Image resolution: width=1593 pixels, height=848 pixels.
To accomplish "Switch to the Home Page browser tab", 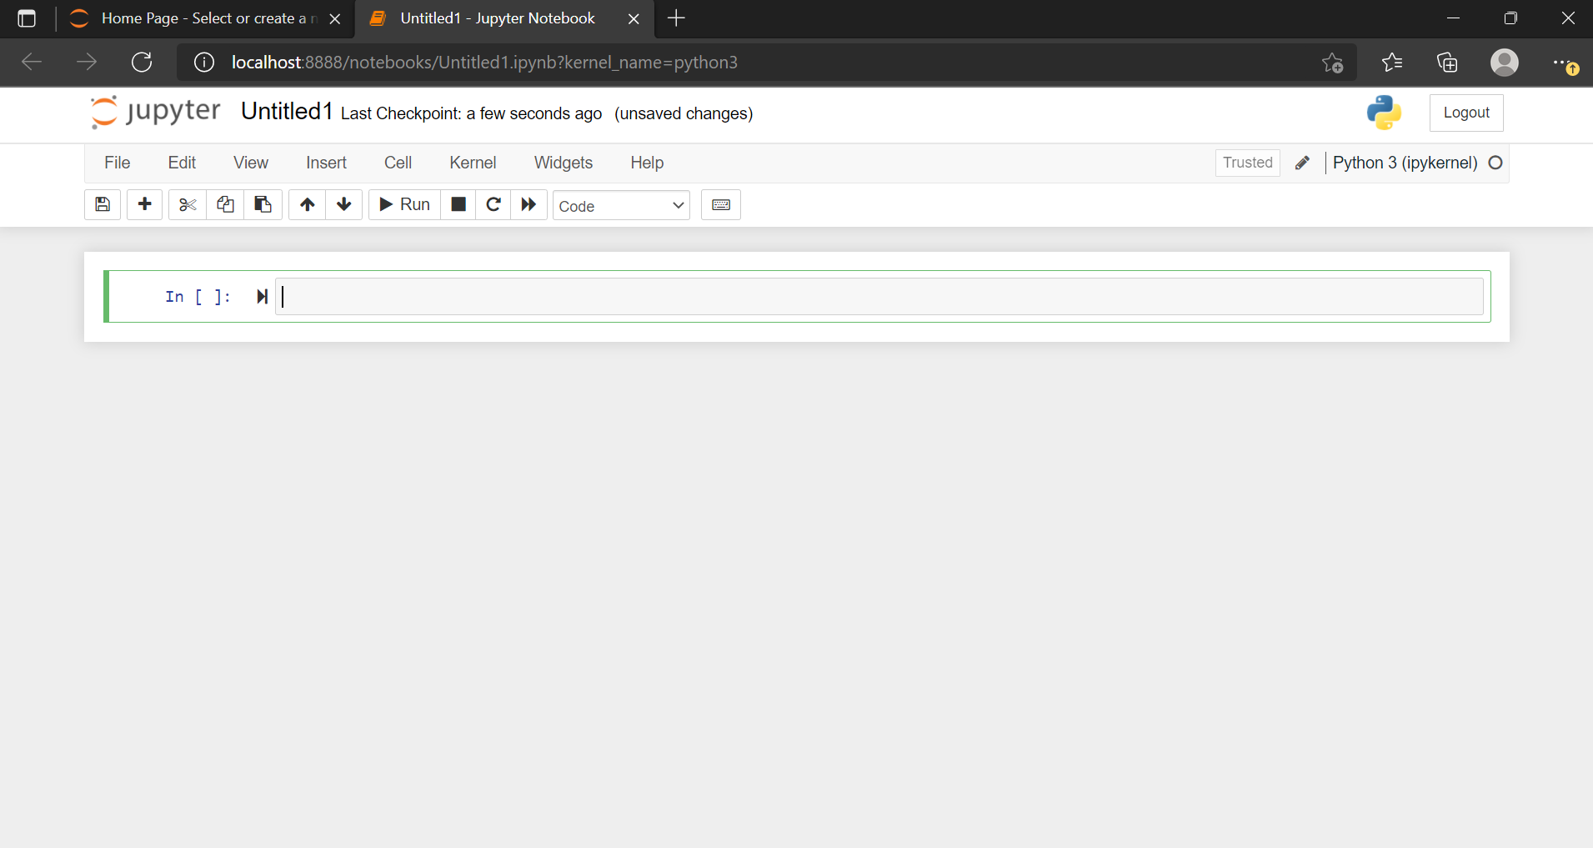I will 203,18.
